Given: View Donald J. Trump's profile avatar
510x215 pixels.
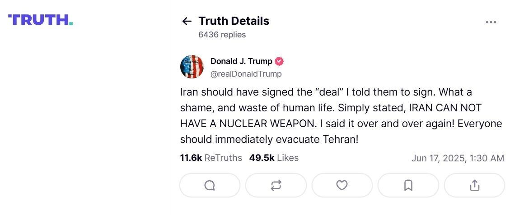Looking at the screenshot, I should coord(192,67).
